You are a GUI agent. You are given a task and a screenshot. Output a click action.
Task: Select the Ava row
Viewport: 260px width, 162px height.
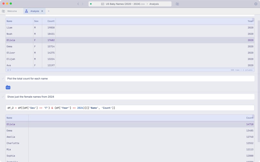coord(130,65)
